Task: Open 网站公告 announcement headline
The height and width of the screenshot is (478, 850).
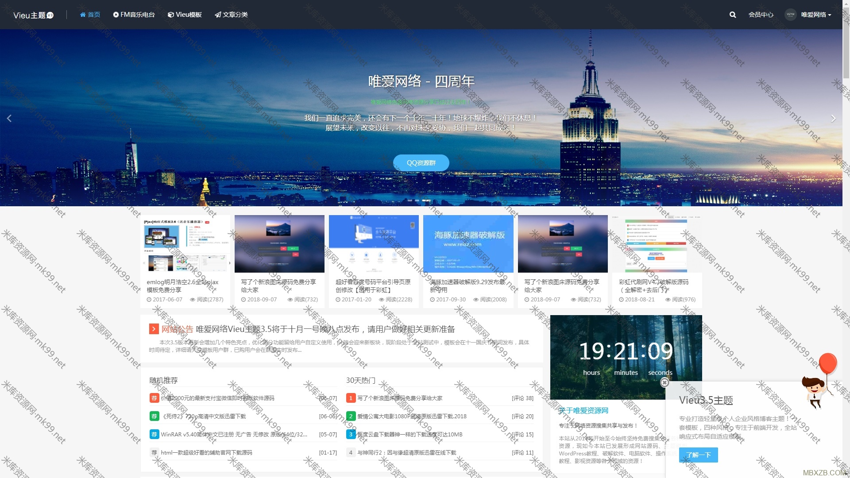Action: point(325,329)
